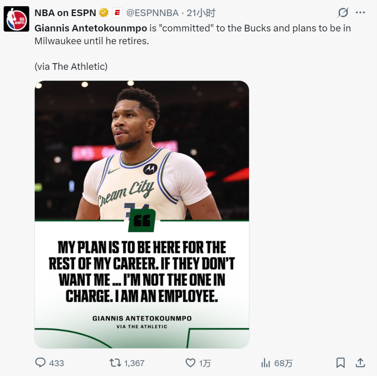Viewport: 377px width, 376px height.
Task: Click the gold verified checkmark badge
Action: [104, 13]
